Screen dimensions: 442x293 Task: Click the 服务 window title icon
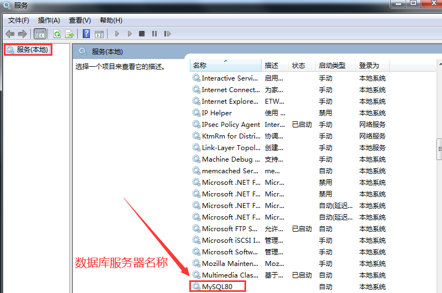coord(7,5)
